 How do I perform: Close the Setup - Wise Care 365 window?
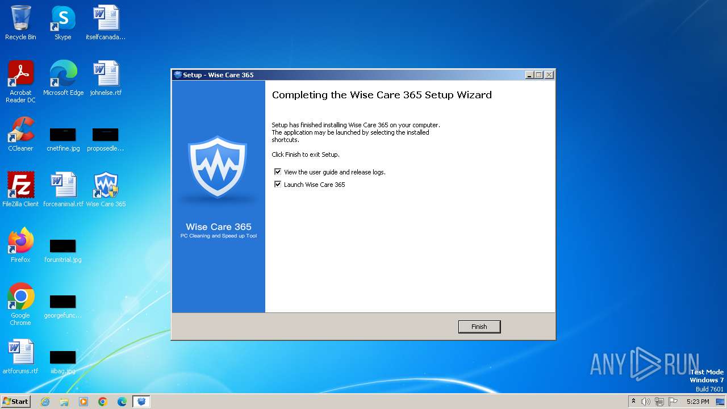pos(549,75)
